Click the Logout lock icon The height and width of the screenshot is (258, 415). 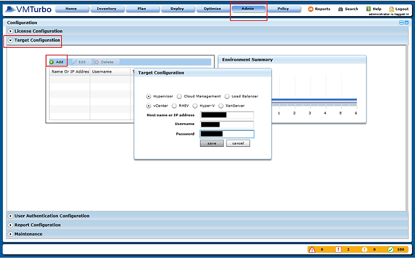coord(391,9)
